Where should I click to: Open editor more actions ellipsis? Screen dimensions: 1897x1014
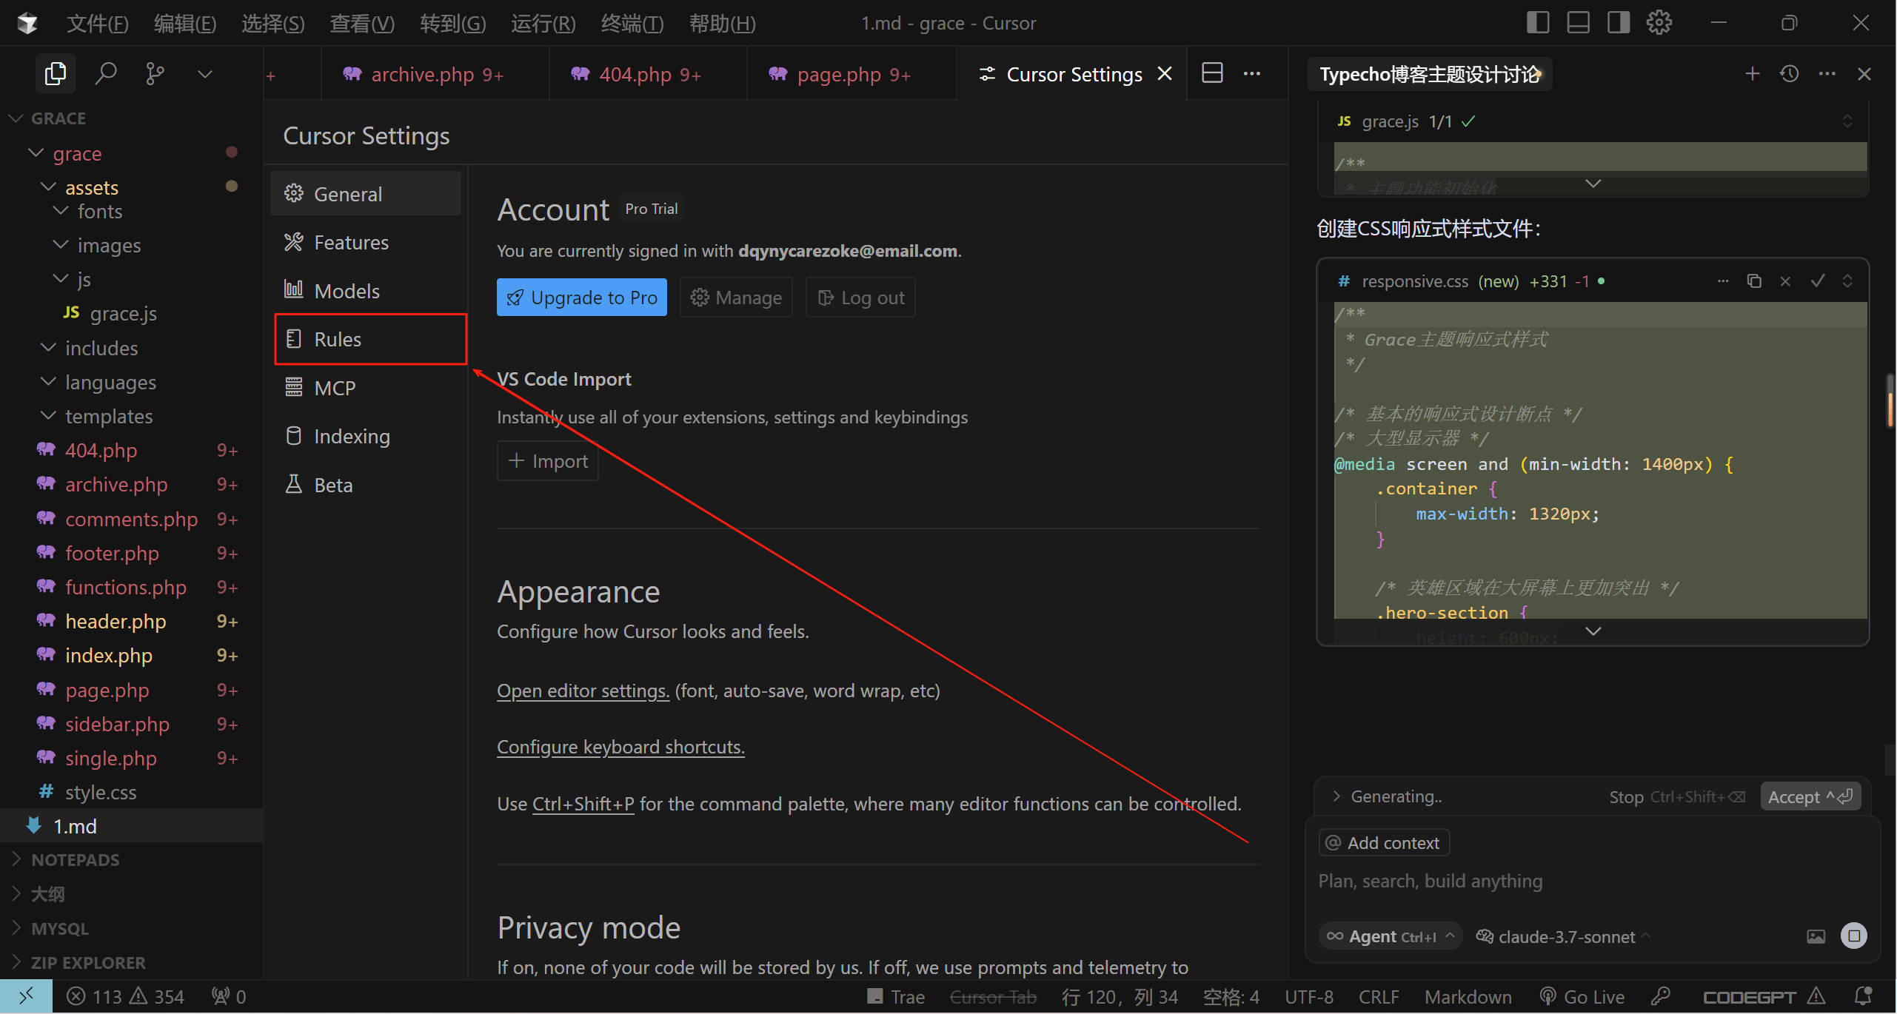1252,73
